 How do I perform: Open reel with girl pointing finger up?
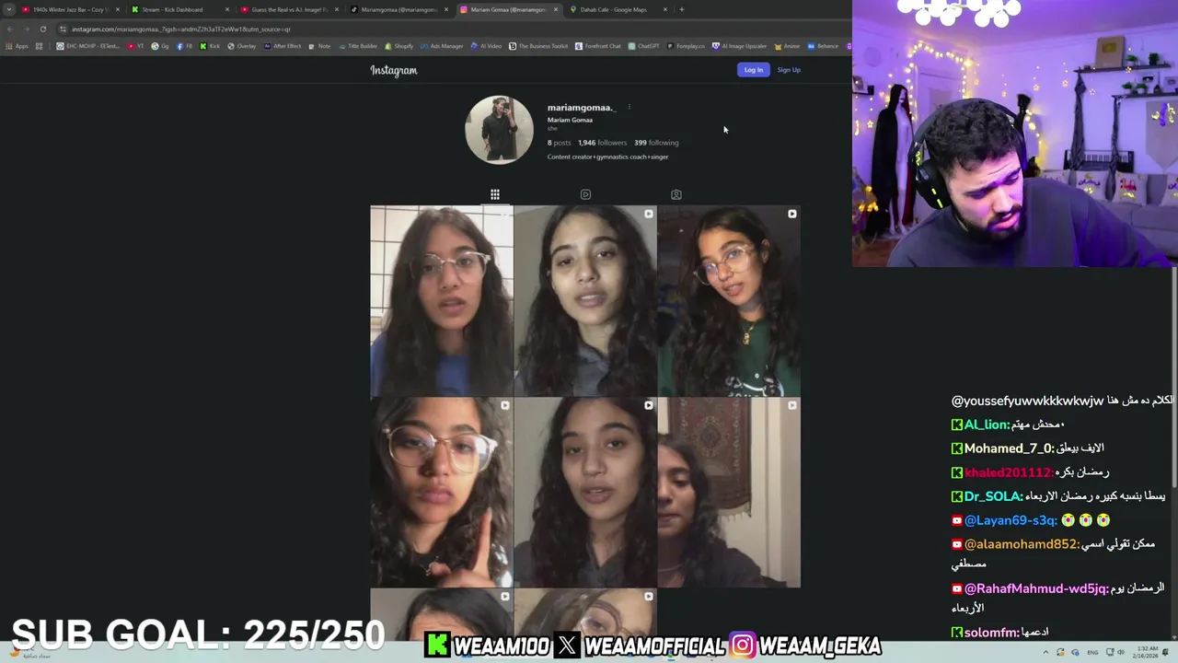pyautogui.click(x=442, y=493)
